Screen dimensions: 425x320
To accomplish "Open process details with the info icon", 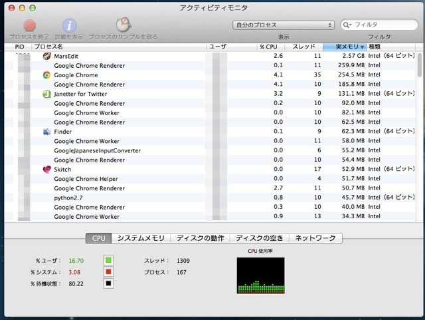I will (x=69, y=25).
